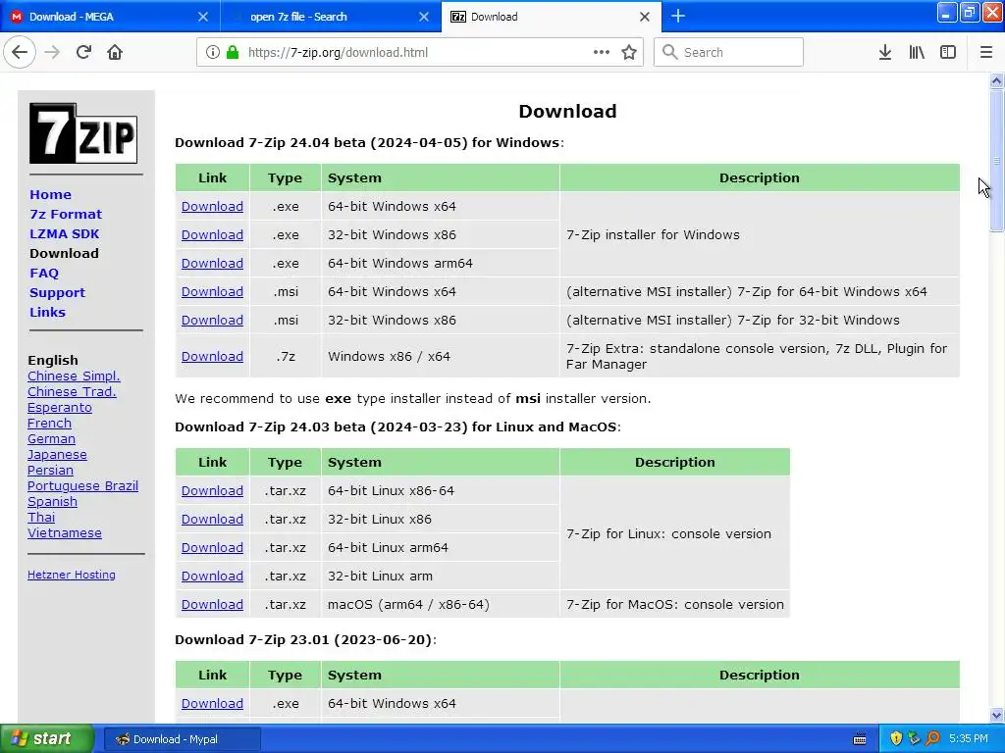The width and height of the screenshot is (1005, 753).
Task: Close the Download - MEGA tab
Action: 203,17
